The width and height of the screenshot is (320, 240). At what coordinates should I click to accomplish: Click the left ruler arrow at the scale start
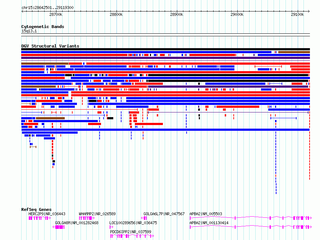[x=22, y=11]
